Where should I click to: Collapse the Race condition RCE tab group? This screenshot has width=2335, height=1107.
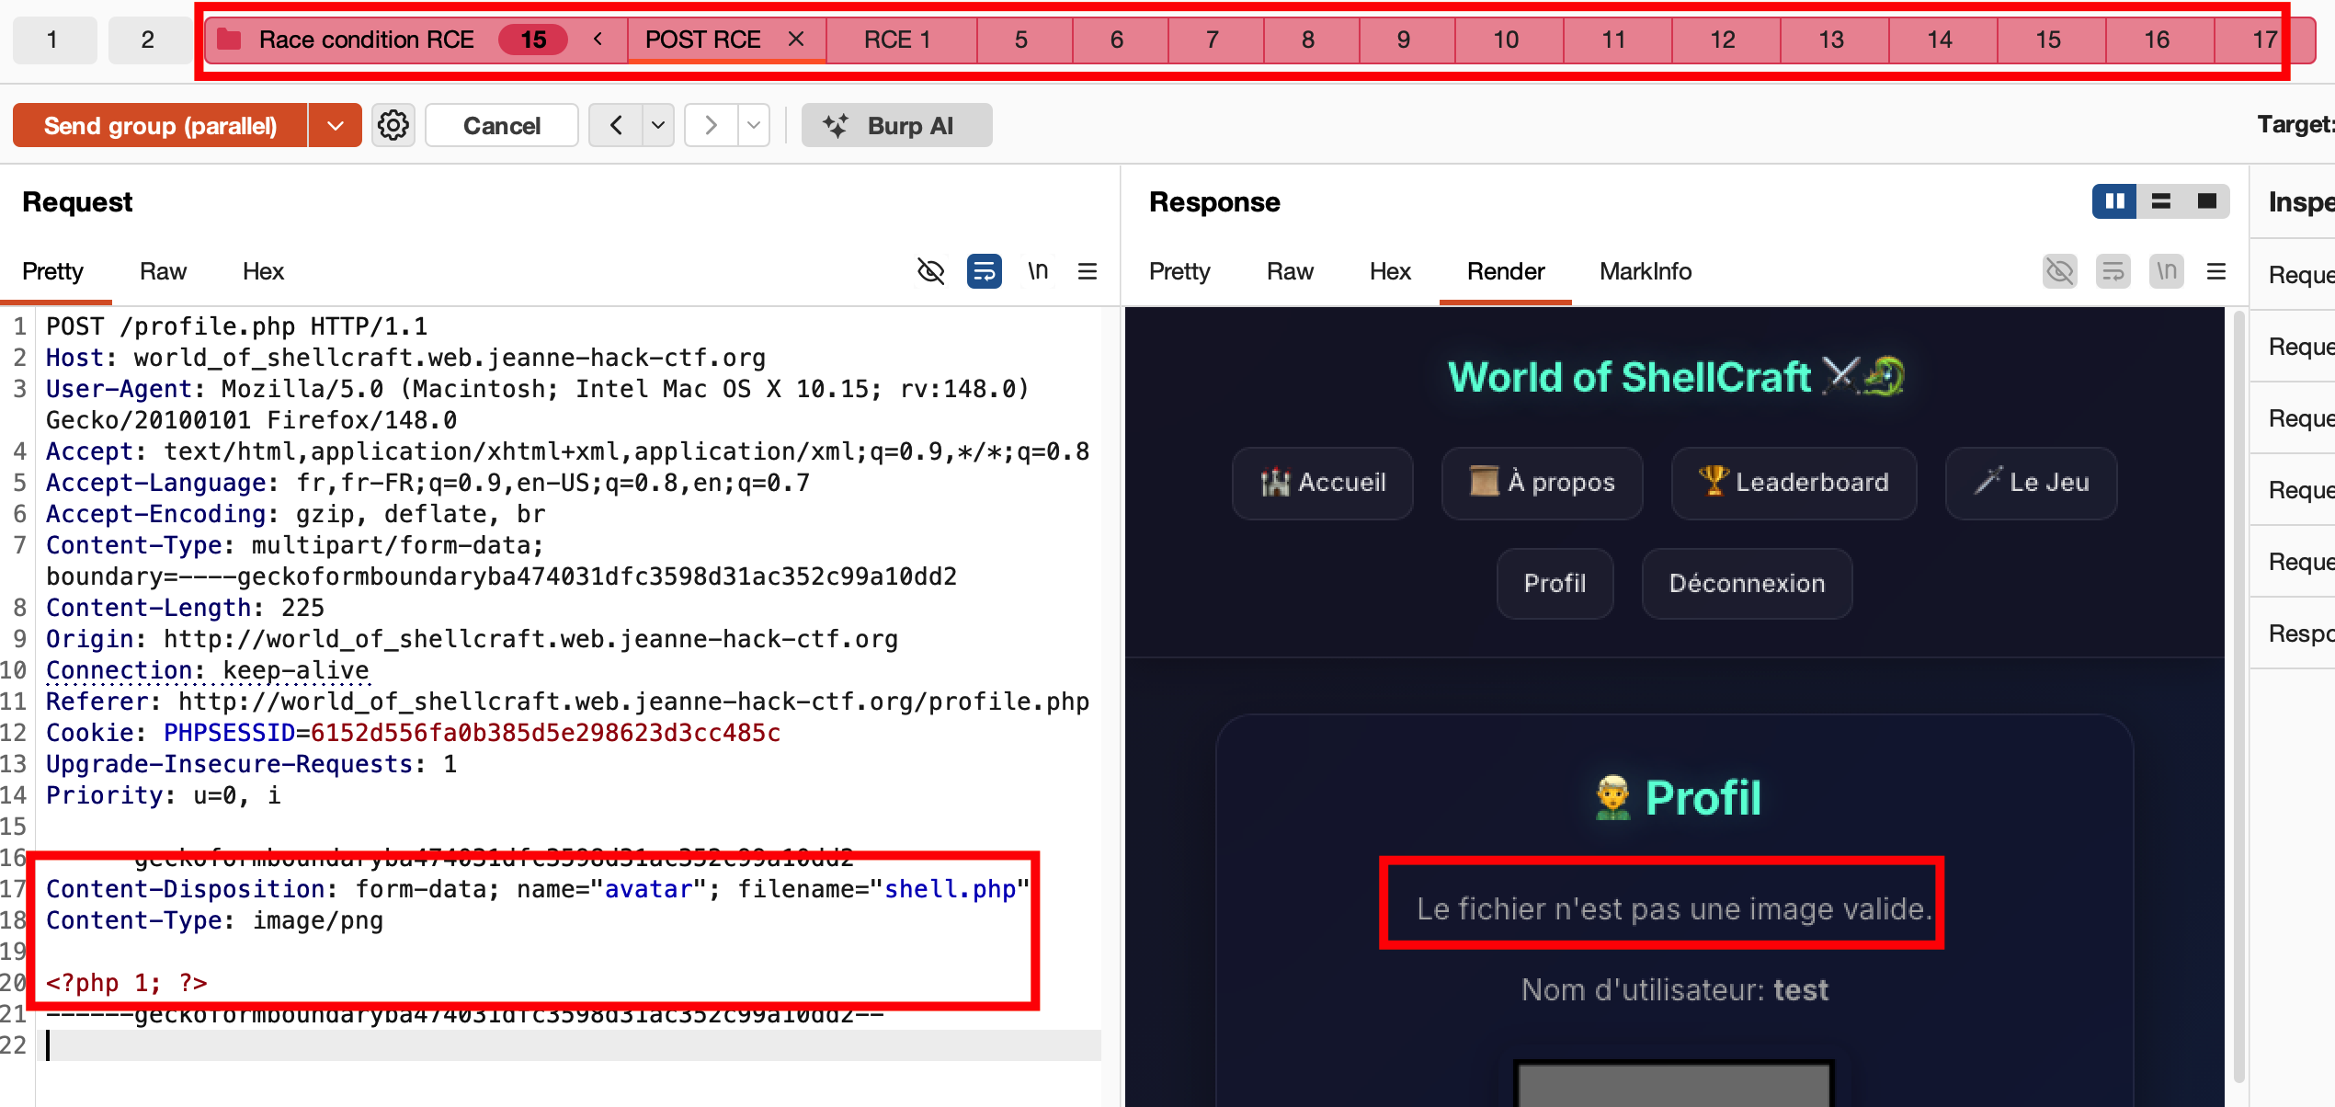click(598, 40)
